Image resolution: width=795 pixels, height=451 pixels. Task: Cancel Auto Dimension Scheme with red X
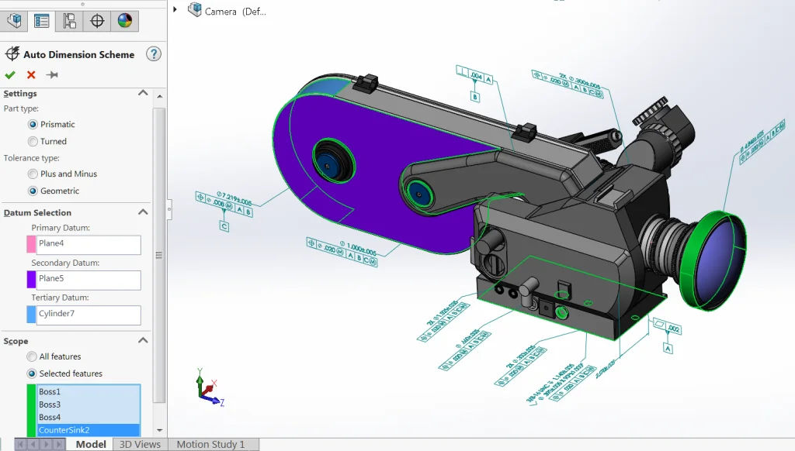click(x=30, y=74)
